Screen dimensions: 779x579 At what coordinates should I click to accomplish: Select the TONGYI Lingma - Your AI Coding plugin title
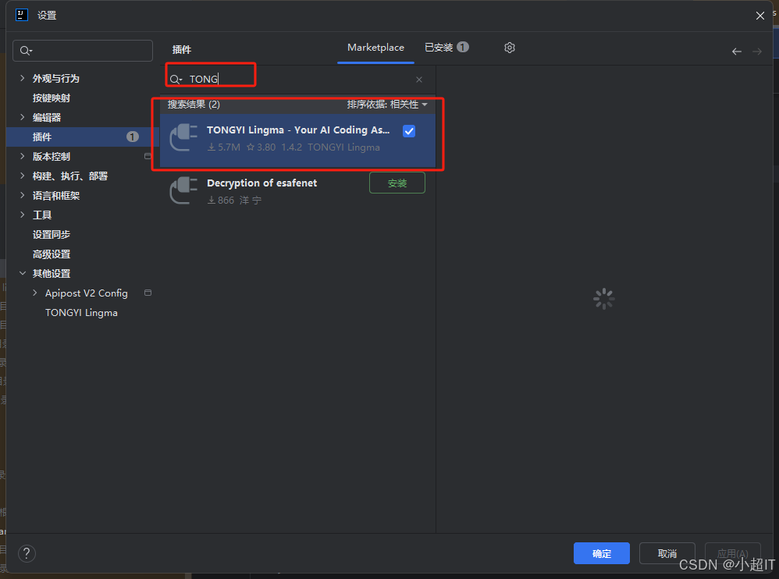pos(298,130)
